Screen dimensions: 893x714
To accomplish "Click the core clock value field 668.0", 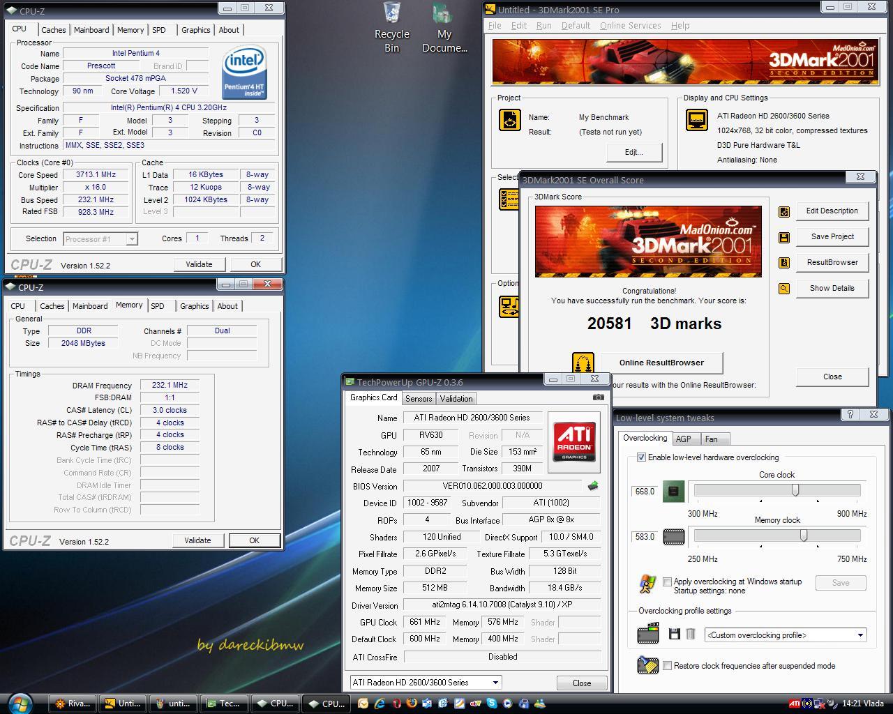I will click(x=645, y=492).
